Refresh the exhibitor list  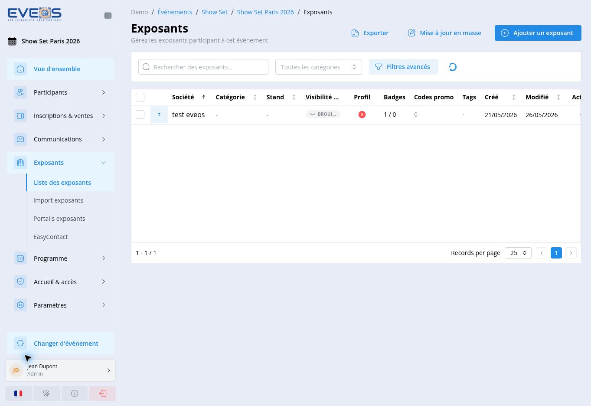point(453,67)
